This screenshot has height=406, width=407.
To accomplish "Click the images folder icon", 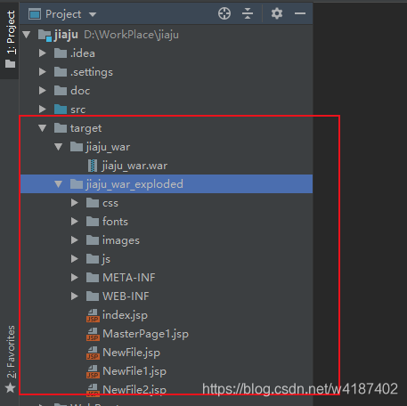I will [93, 240].
